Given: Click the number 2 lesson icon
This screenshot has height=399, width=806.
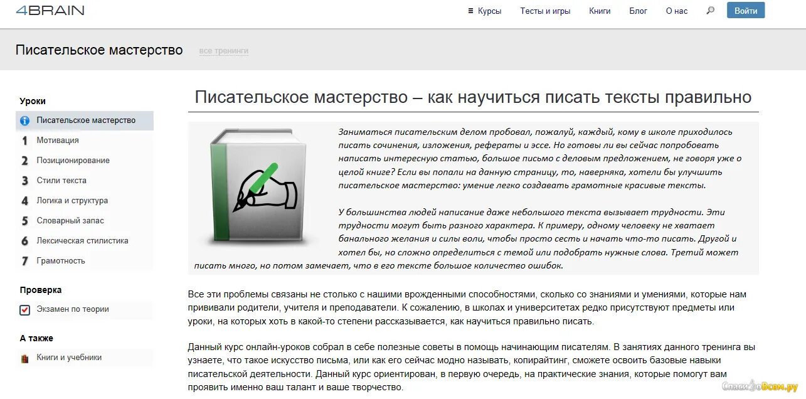Looking at the screenshot, I should click(x=24, y=161).
